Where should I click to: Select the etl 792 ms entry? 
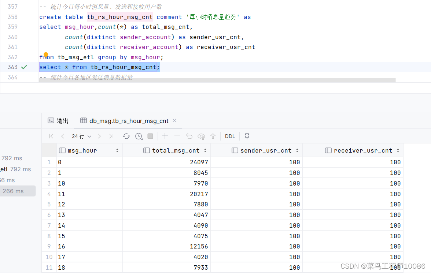coord(16,169)
